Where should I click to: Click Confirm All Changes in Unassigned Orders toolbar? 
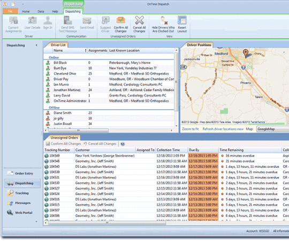(x=63, y=144)
